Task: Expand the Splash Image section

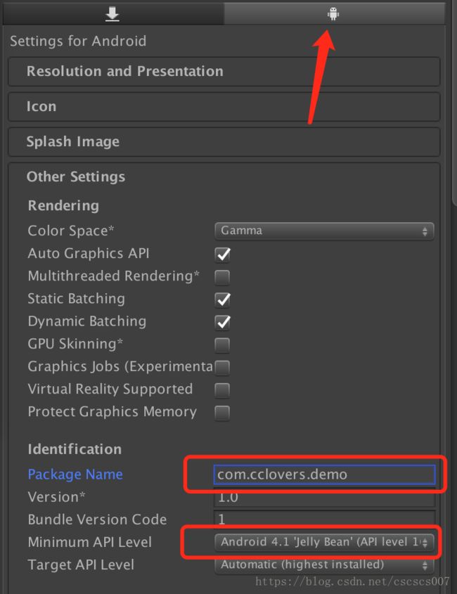Action: tap(224, 142)
